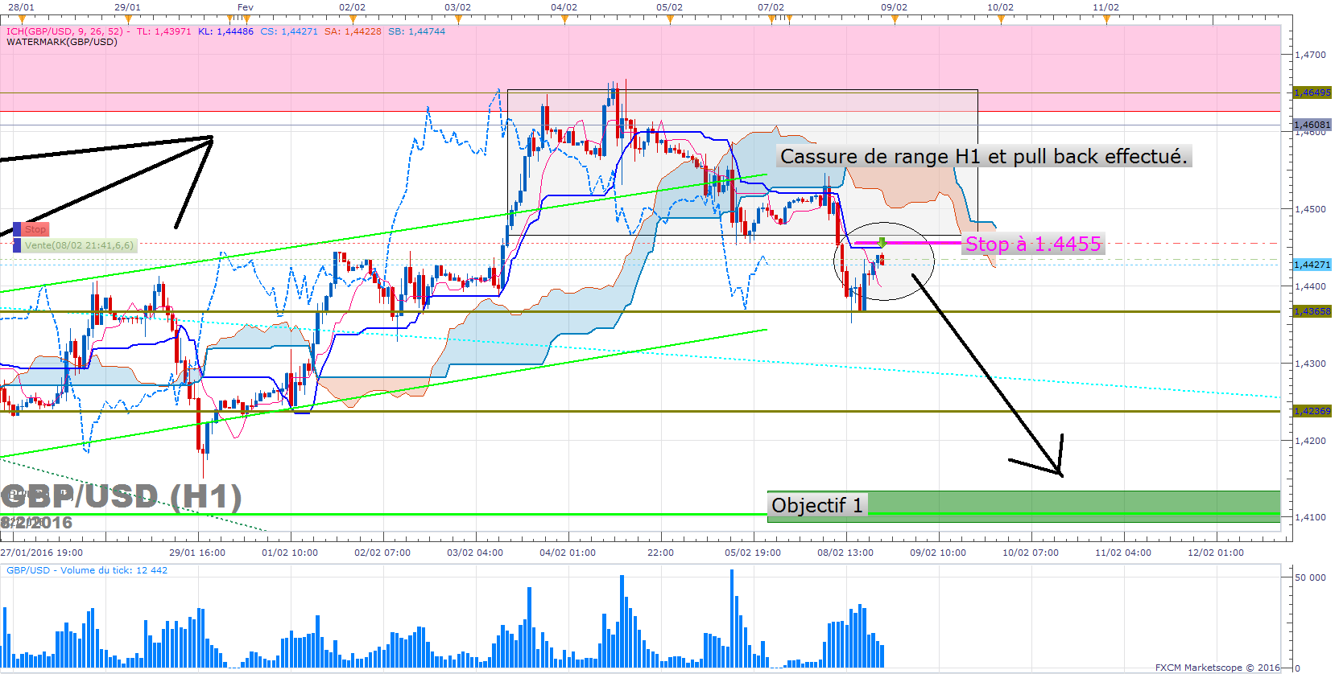This screenshot has width=1339, height=674.
Task: Click the 08/02 13:00 time axis label
Action: coord(845,553)
